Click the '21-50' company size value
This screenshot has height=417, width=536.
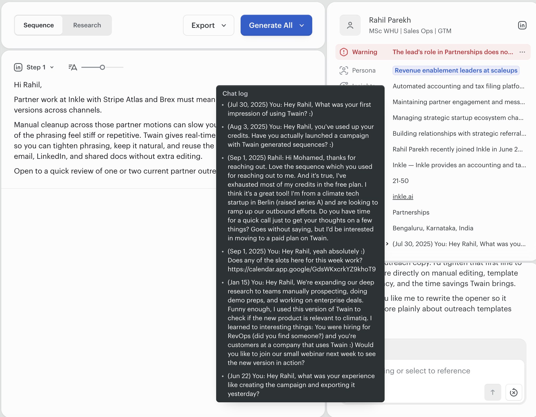[x=400, y=181]
